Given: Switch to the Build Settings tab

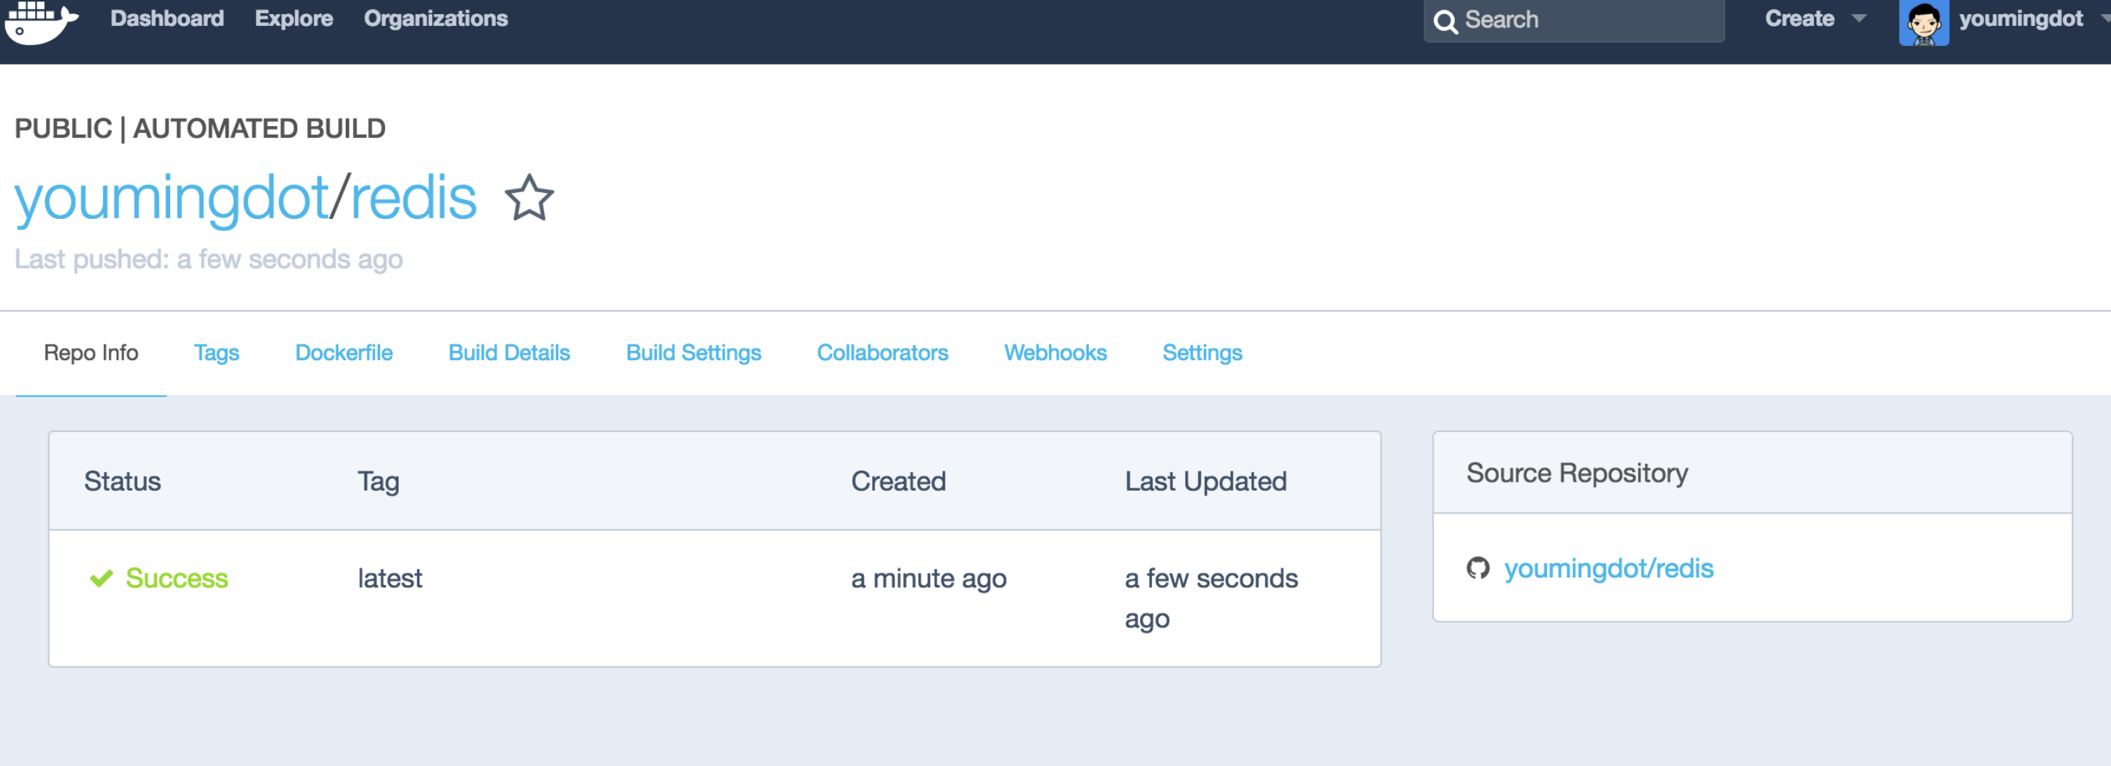Looking at the screenshot, I should (693, 353).
